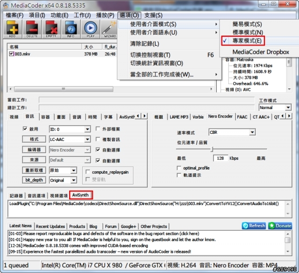Expand the 當全部的工作完成後(W) submenu

click(x=169, y=74)
